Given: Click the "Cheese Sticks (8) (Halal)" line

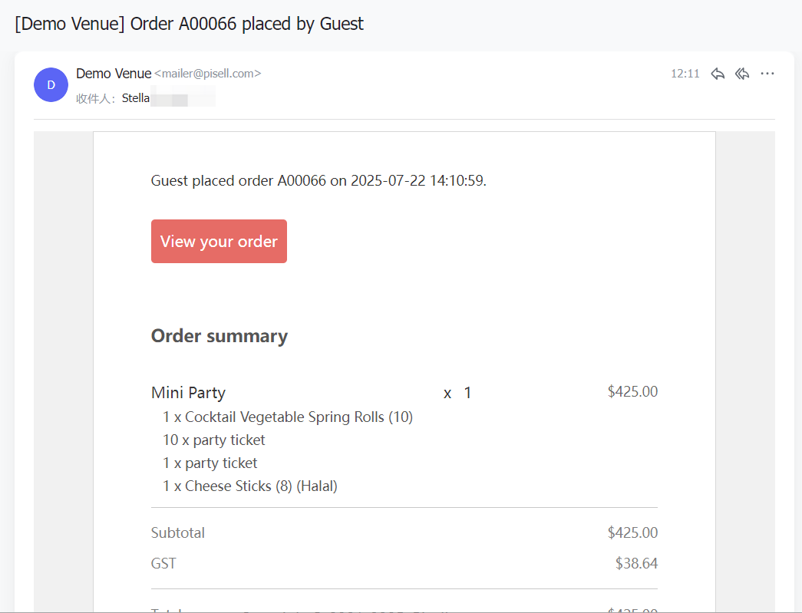Looking at the screenshot, I should (x=250, y=486).
